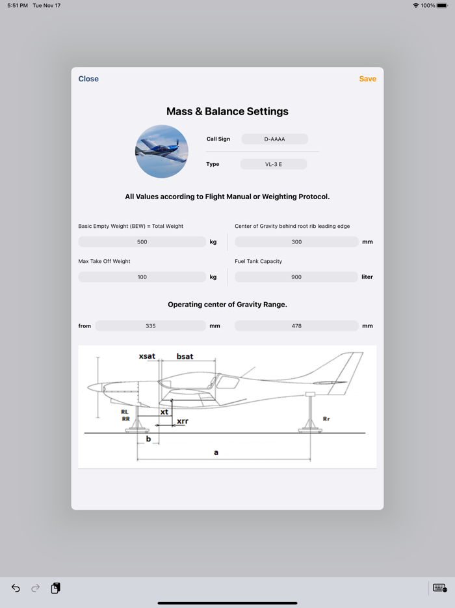Edit the CG range upper field 478
The height and width of the screenshot is (608, 455).
coord(296,325)
